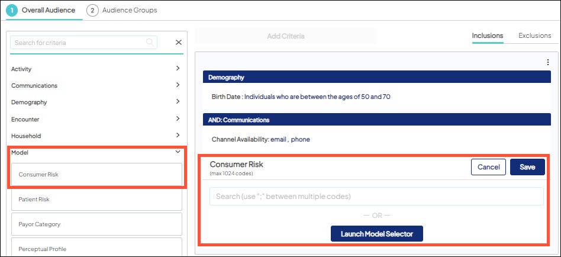The height and width of the screenshot is (257, 561).
Task: Expand the Activity category
Action: coord(178,69)
